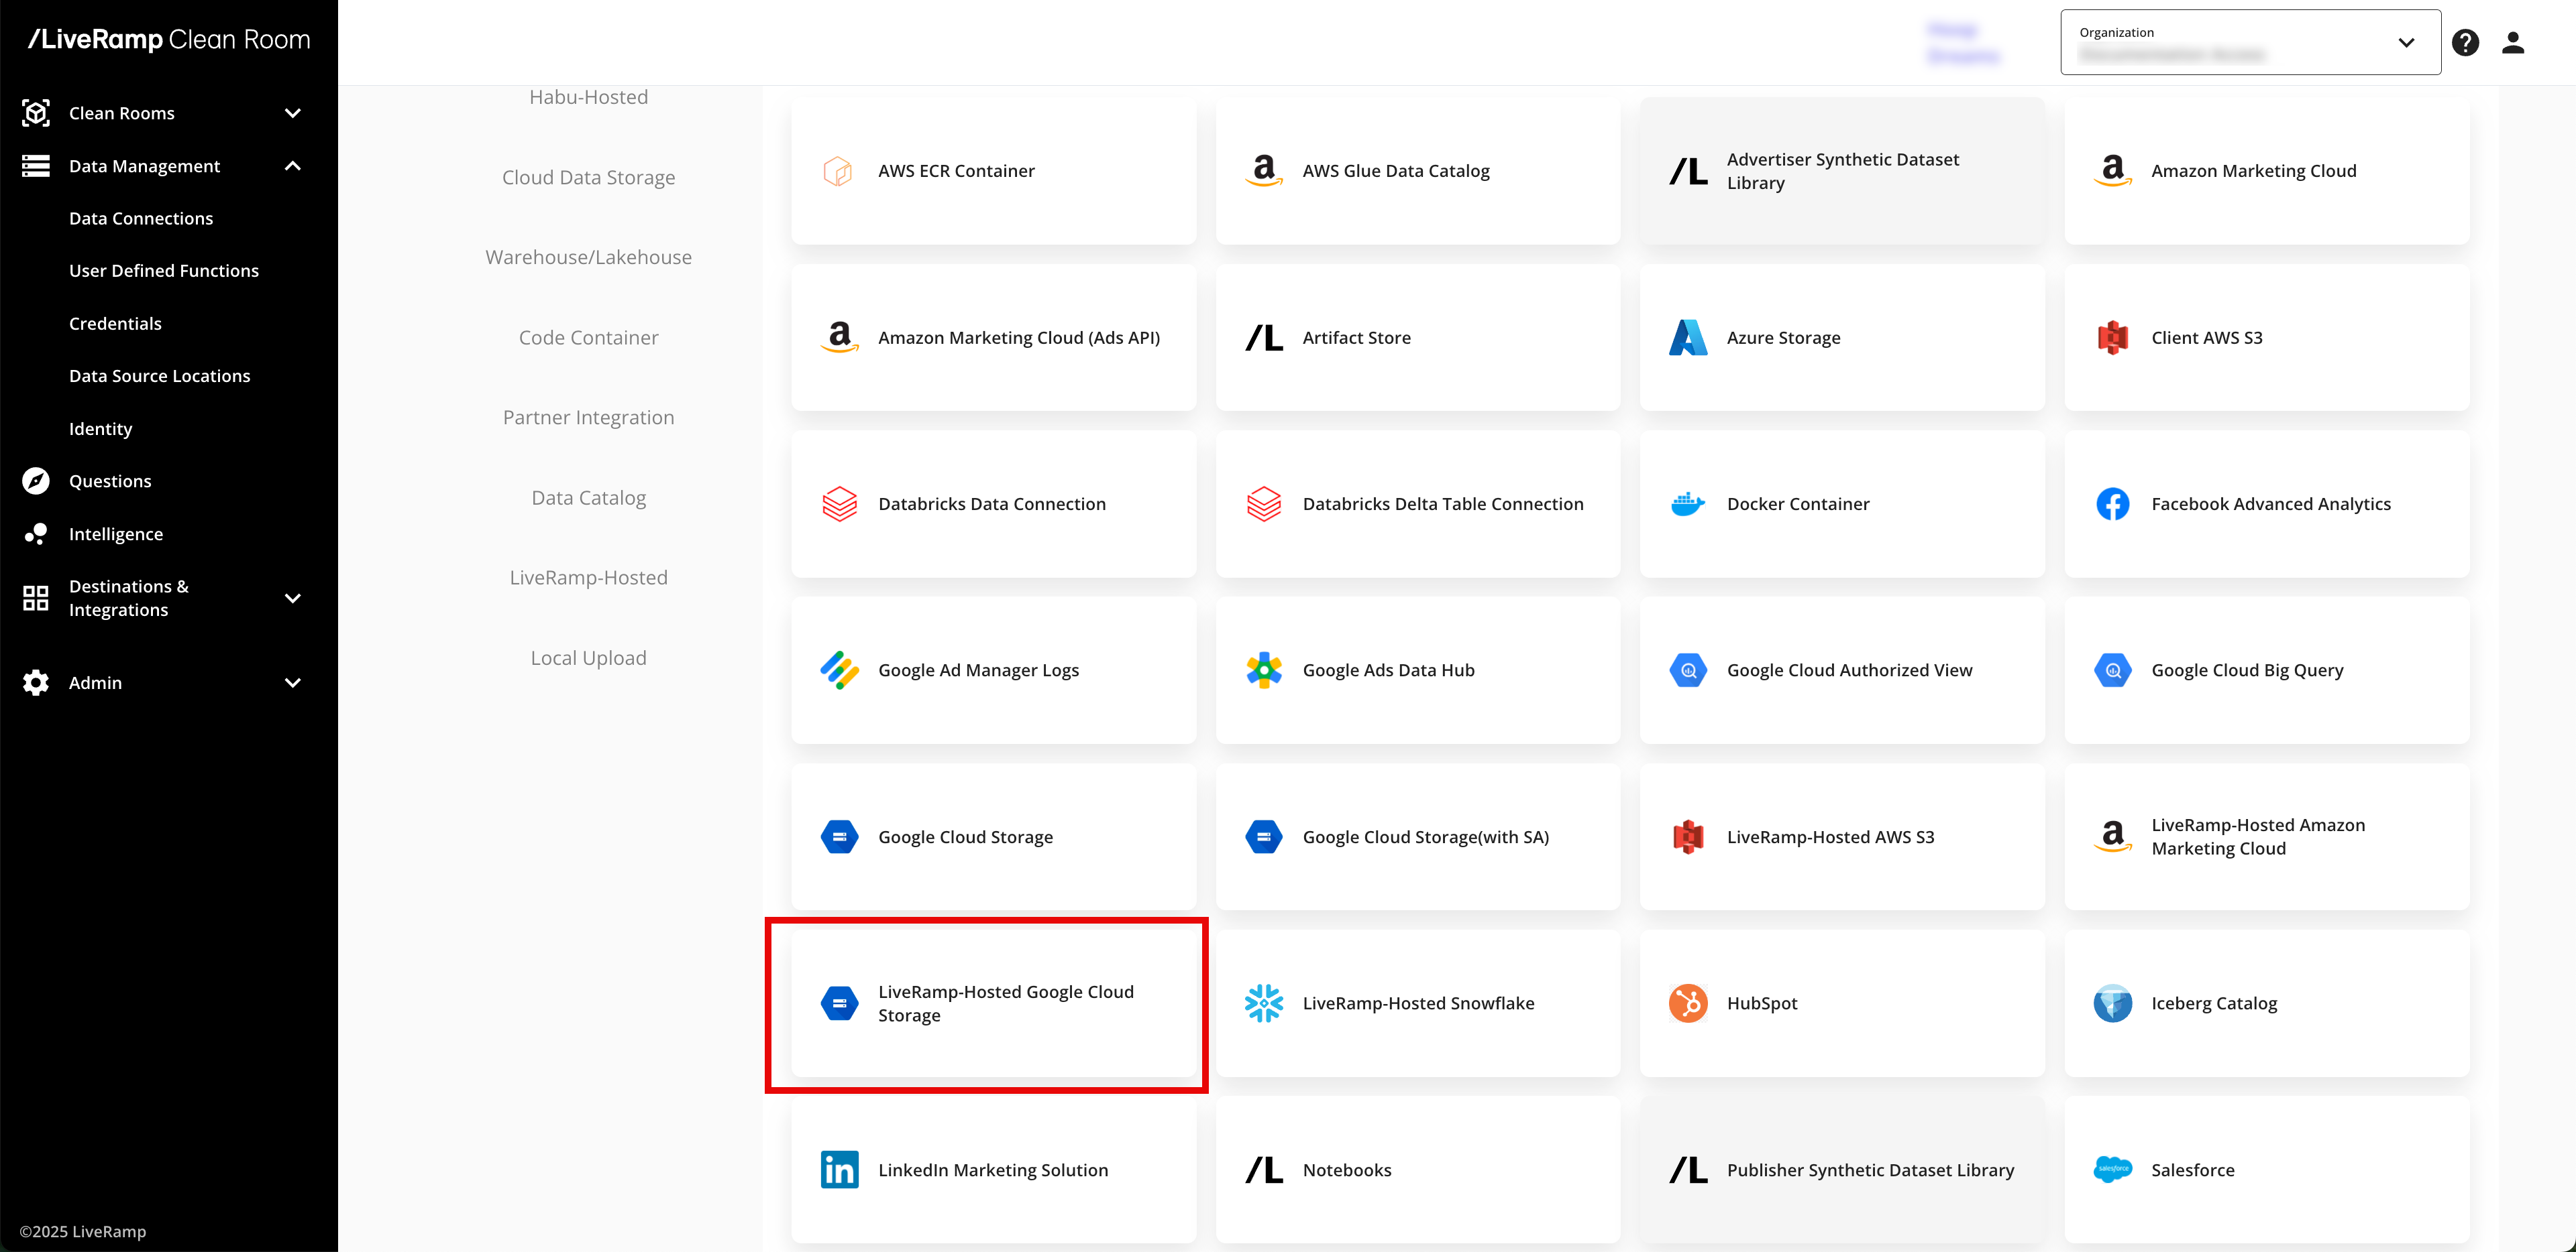Click the Docker Container whale icon

(x=1688, y=503)
